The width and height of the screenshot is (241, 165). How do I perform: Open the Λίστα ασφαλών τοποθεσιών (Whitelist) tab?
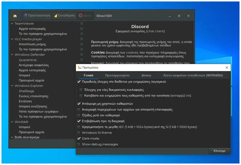[193, 75]
